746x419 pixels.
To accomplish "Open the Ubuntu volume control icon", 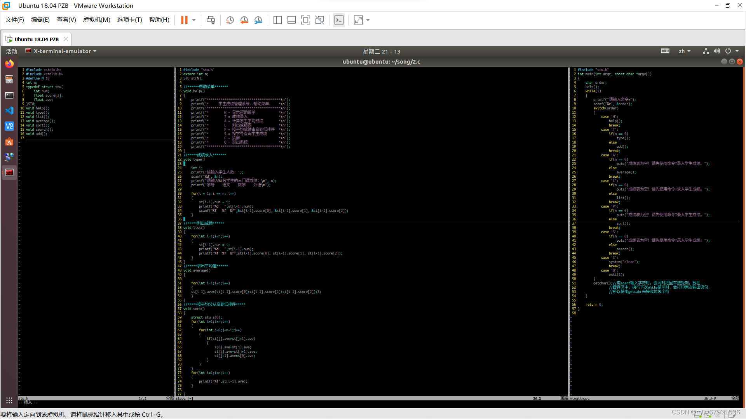I will coord(717,51).
